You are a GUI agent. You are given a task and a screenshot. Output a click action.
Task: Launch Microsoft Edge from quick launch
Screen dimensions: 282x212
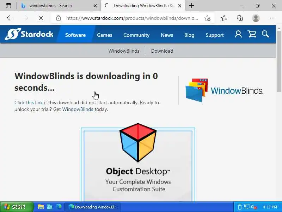click(59, 207)
